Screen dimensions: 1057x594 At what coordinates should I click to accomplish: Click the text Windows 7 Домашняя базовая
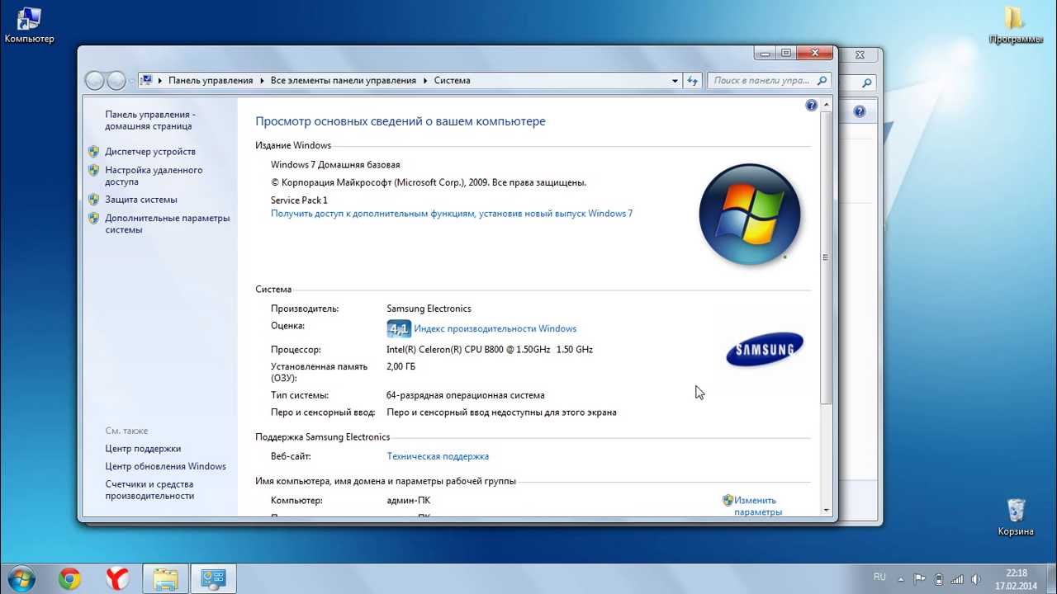click(335, 165)
